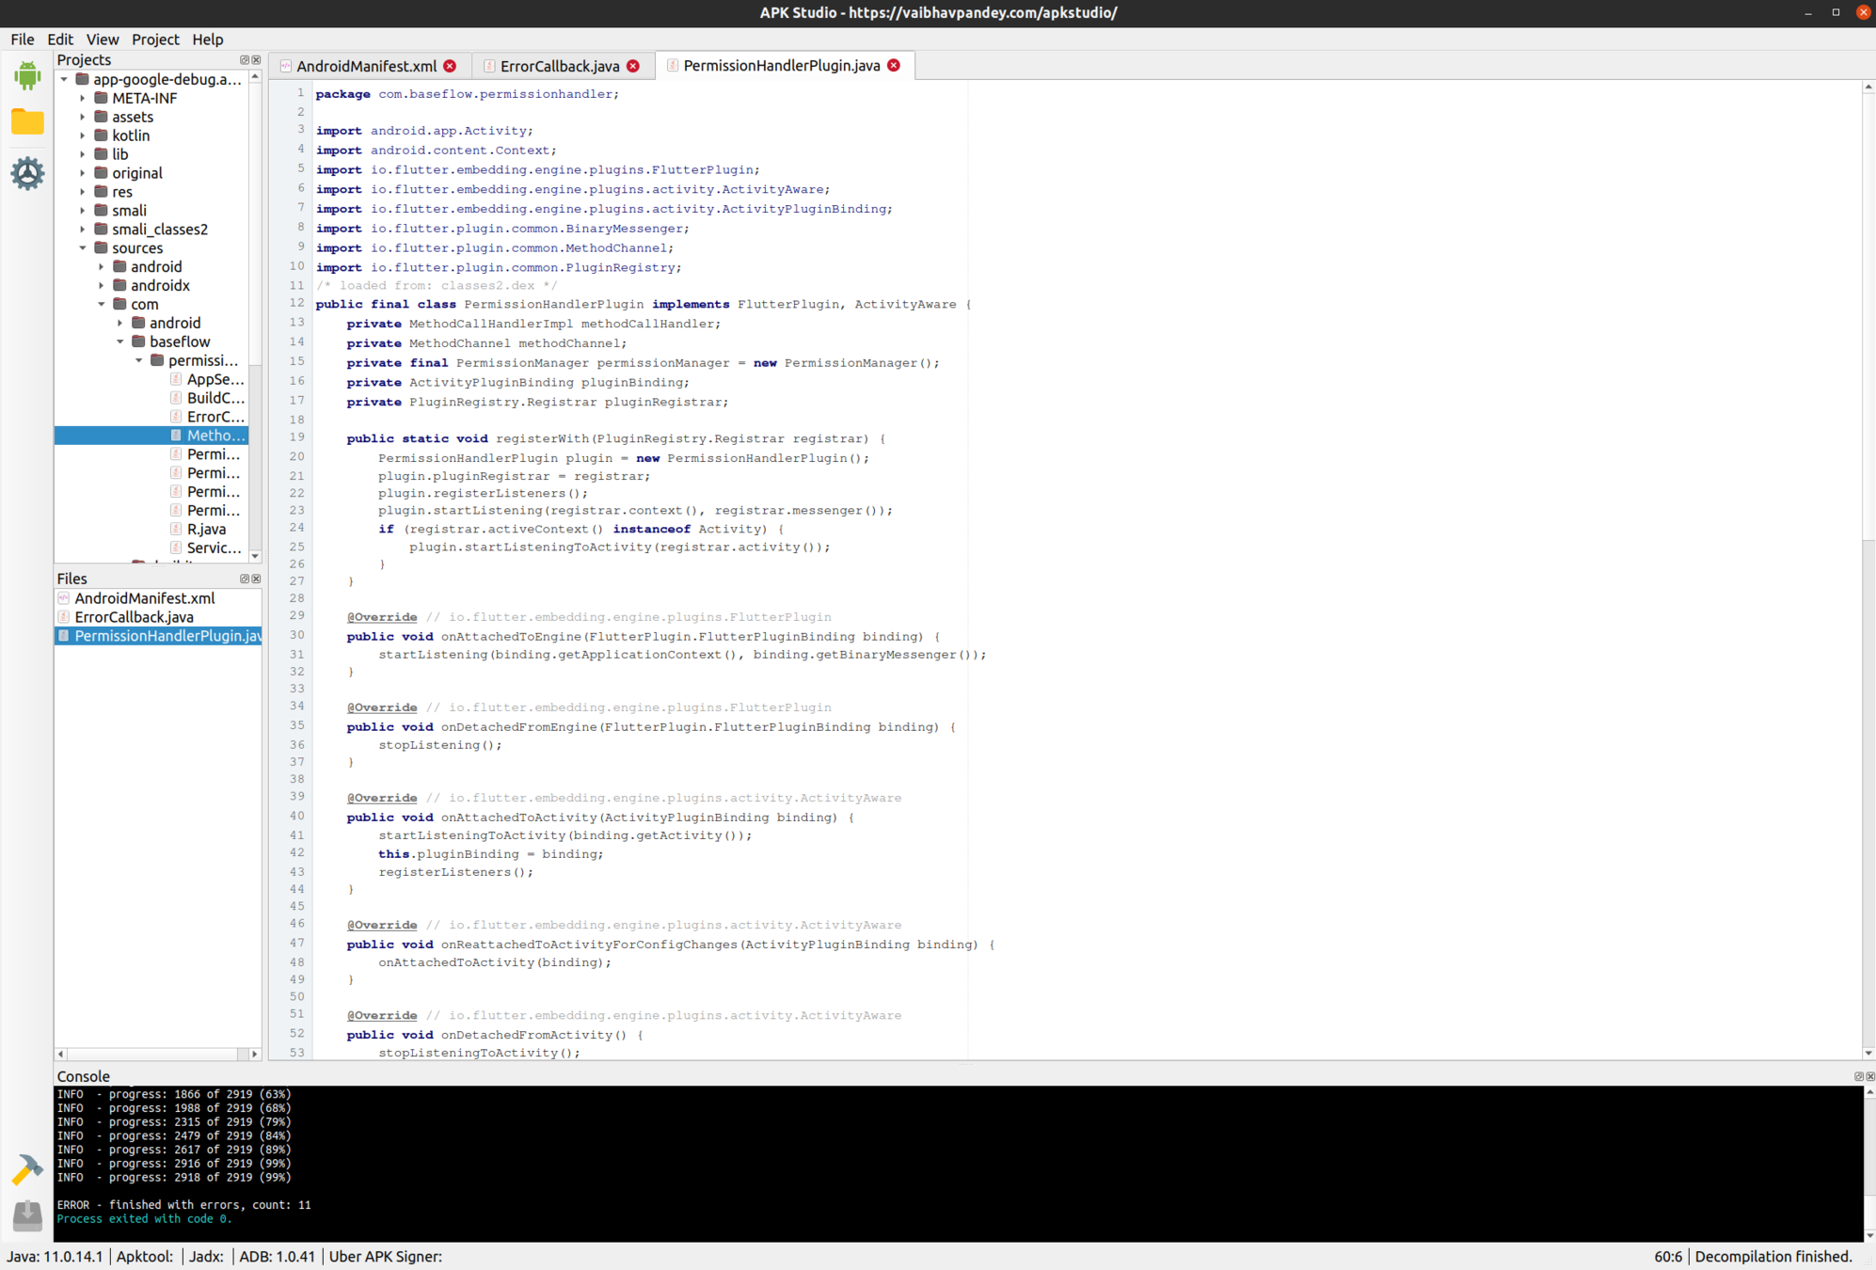The image size is (1876, 1270).
Task: Open the Project menu
Action: pos(155,40)
